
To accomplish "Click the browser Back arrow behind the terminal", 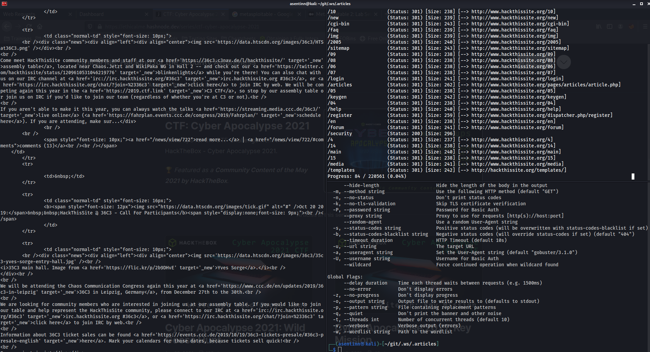I will click(7, 26).
